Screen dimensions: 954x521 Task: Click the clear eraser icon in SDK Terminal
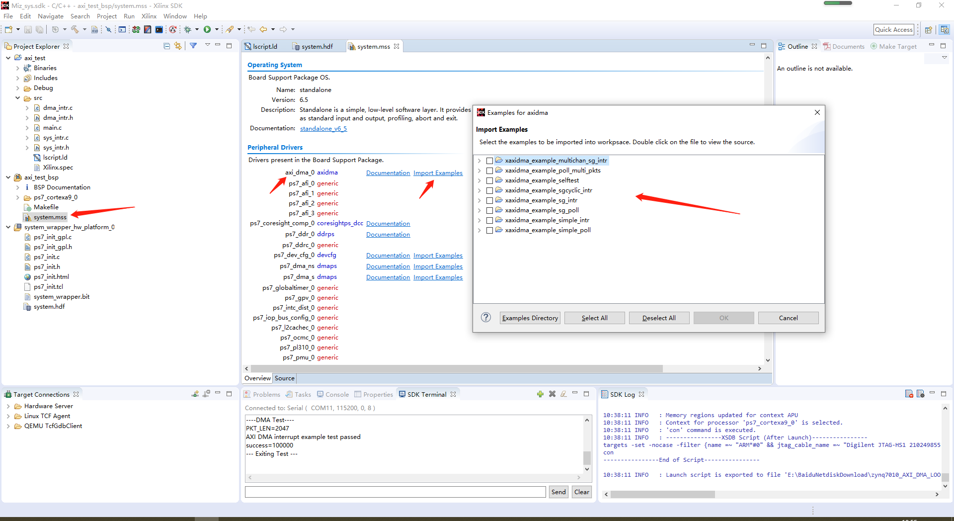563,394
